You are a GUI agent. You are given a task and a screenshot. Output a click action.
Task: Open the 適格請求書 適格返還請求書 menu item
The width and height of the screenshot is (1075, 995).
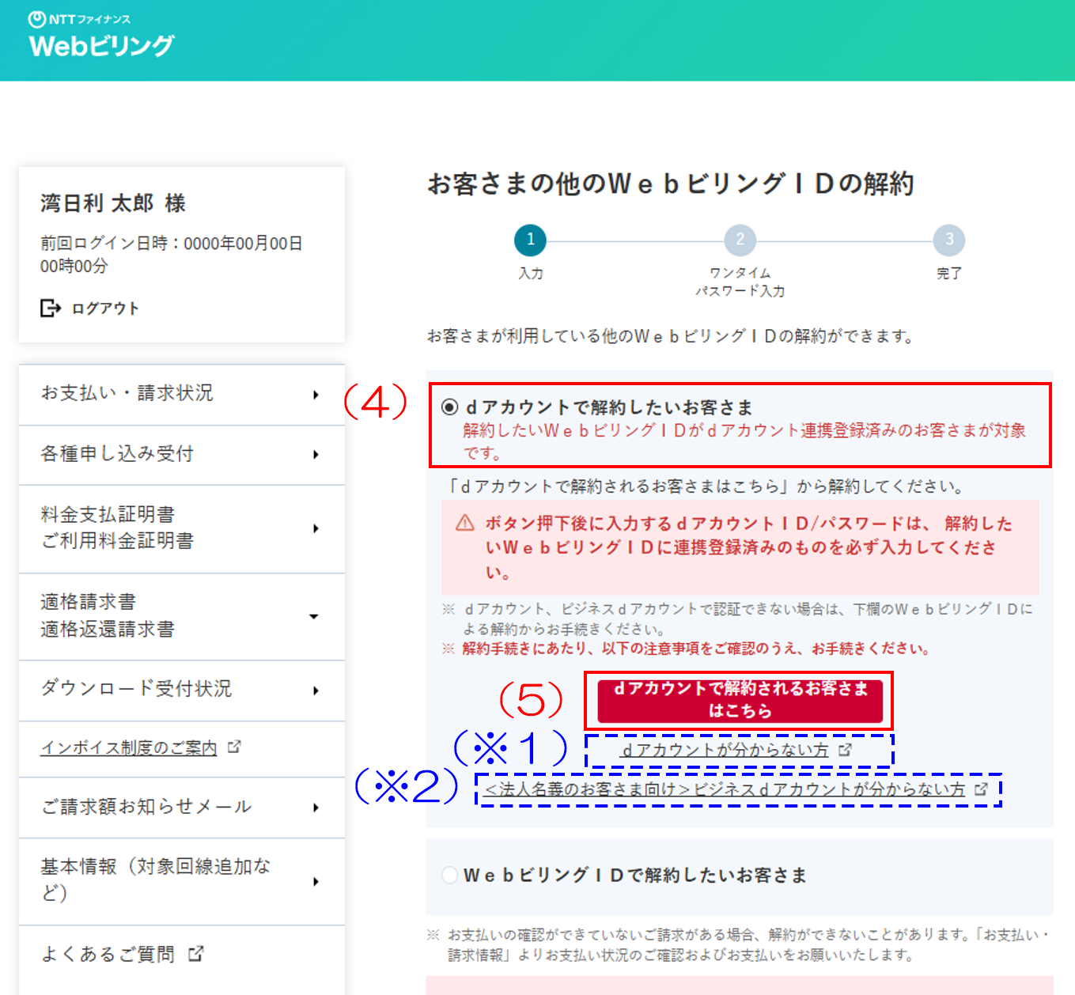click(182, 616)
